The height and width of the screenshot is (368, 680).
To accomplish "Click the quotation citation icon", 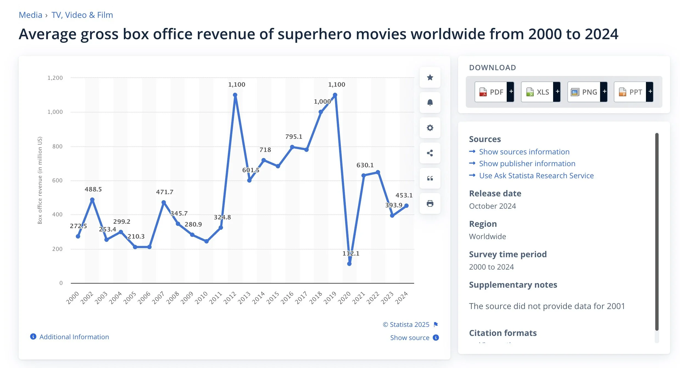I will [430, 179].
